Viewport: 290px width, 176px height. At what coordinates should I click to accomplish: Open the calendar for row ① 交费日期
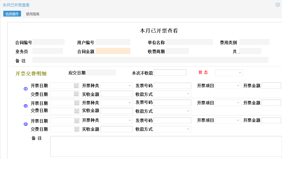point(76,94)
